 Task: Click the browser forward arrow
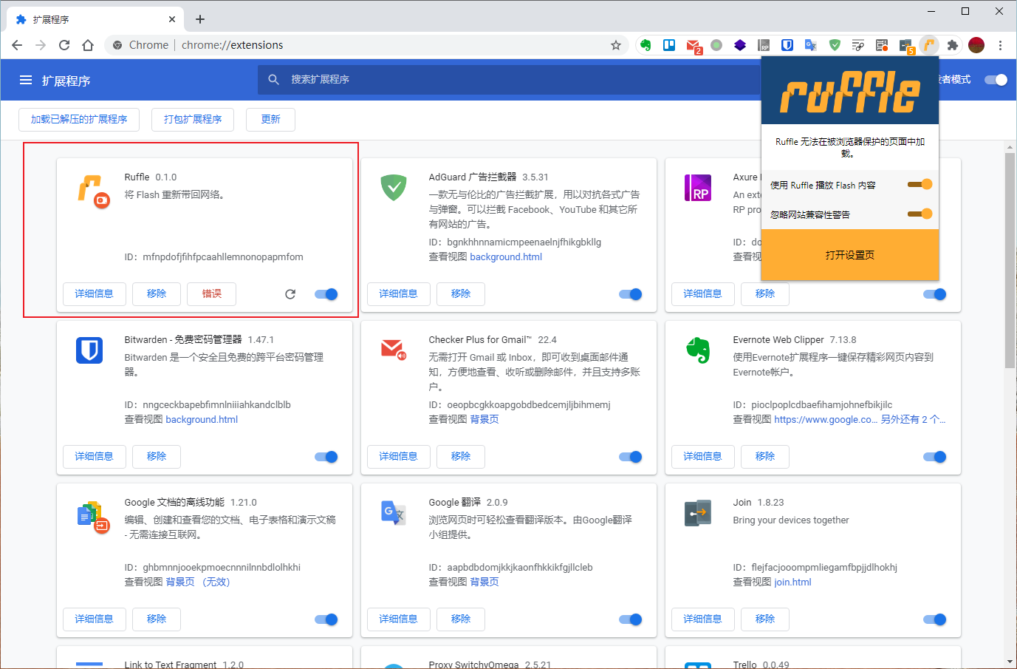(41, 45)
